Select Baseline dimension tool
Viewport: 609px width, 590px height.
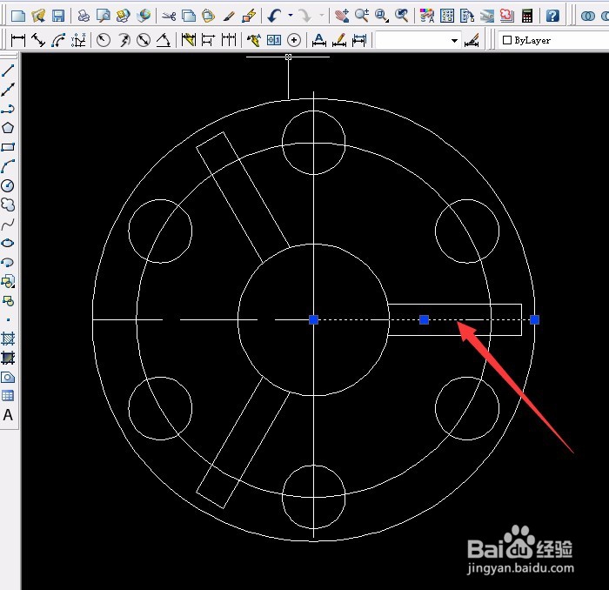[209, 40]
